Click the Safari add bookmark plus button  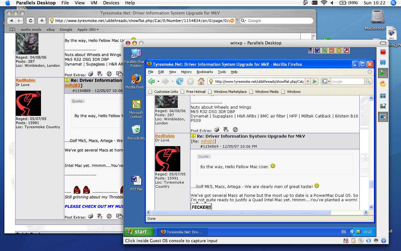pyautogui.click(x=42, y=21)
